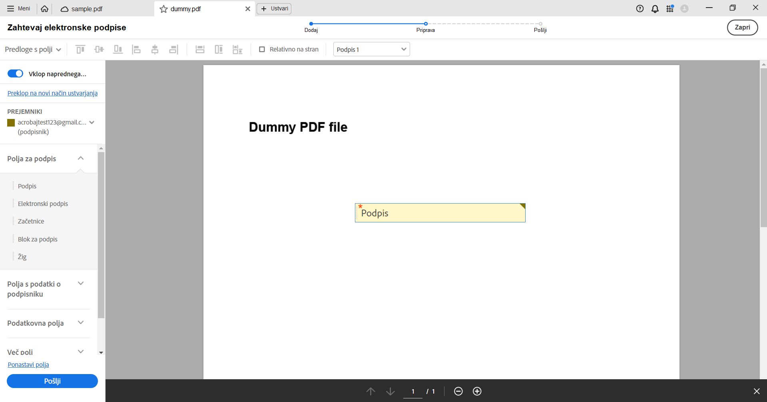Click the Ponastavi polja link

pos(28,365)
